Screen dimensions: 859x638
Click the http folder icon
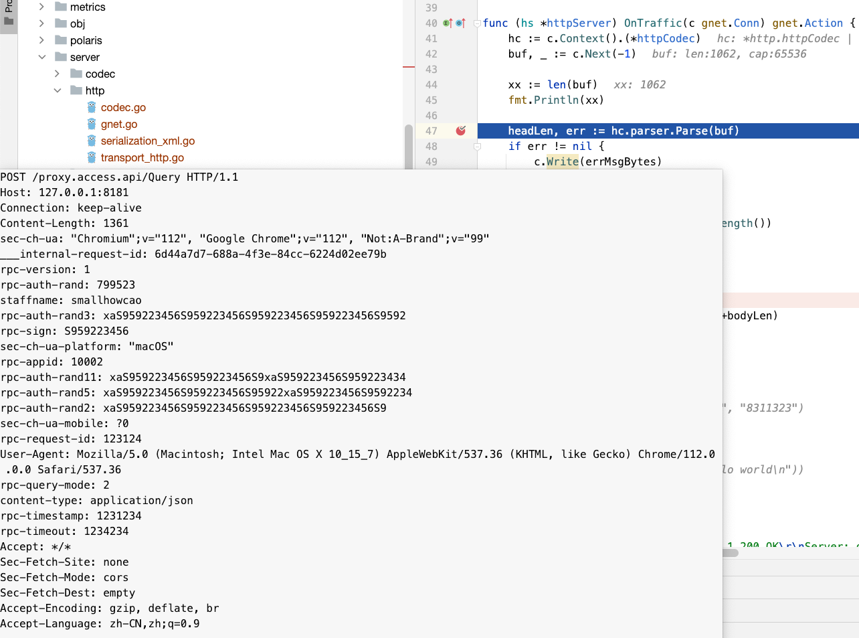click(76, 90)
